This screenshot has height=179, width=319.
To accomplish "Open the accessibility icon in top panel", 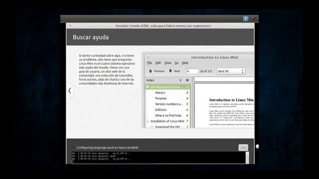I will 246,19.
